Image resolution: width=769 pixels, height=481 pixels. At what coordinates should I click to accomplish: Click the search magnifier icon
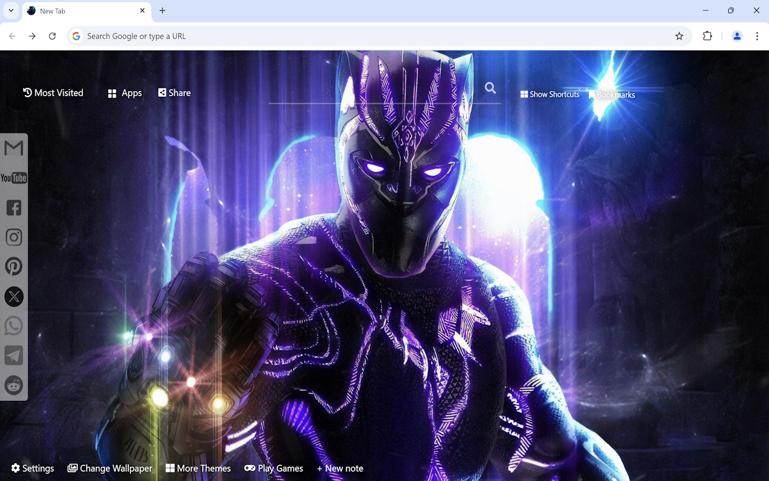[490, 88]
